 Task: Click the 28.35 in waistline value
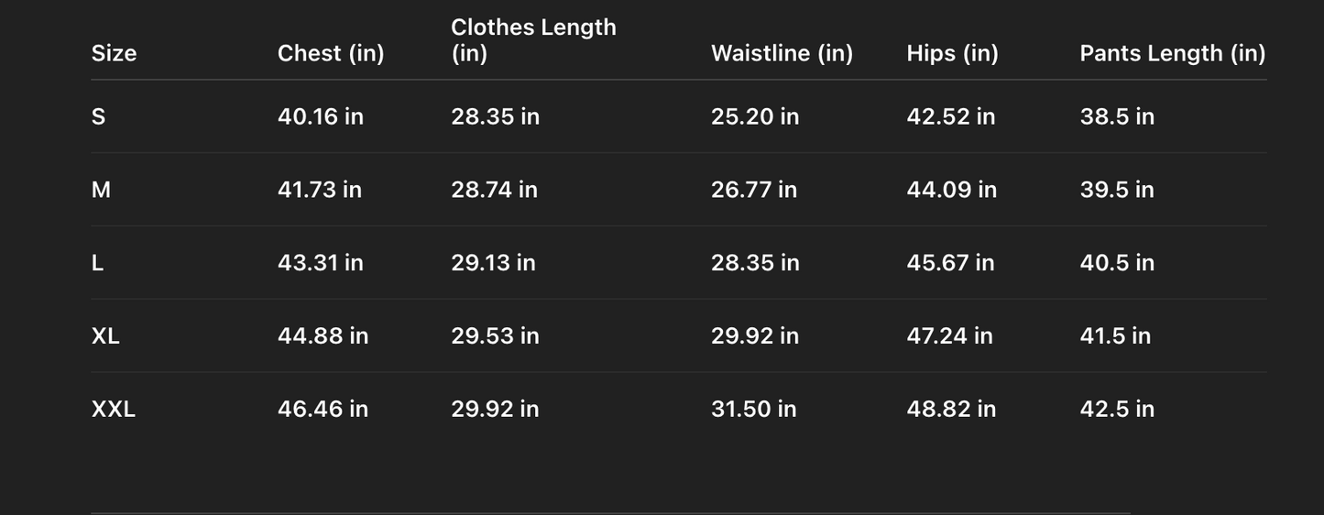[755, 263]
